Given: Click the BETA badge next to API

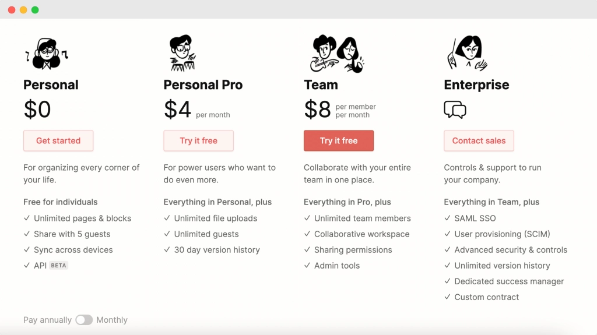Looking at the screenshot, I should click(x=59, y=265).
